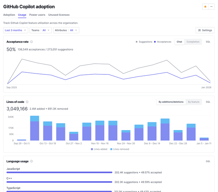Screen dimensions: 218x192
Task: Click '202.3K suggestions • 49.59% accepted' text
Action: (138, 182)
